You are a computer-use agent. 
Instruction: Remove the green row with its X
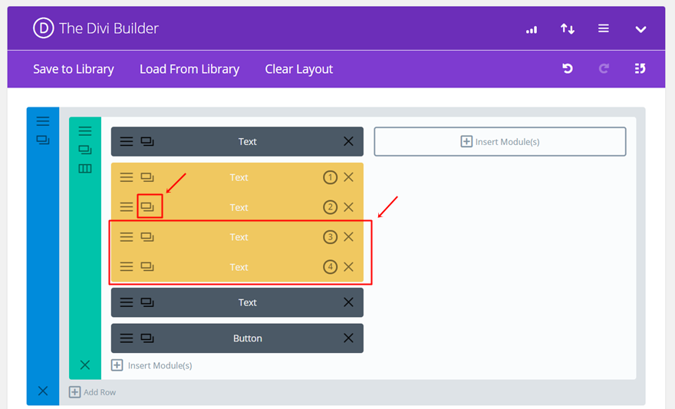click(x=85, y=365)
